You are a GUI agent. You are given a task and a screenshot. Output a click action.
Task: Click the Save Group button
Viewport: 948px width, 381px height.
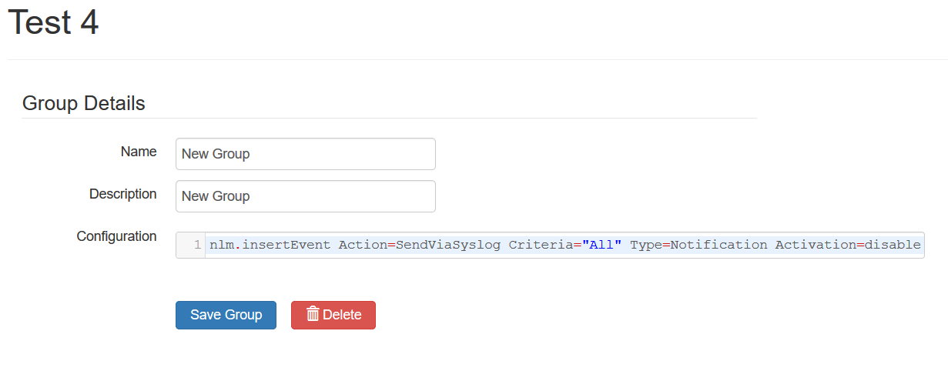[226, 315]
